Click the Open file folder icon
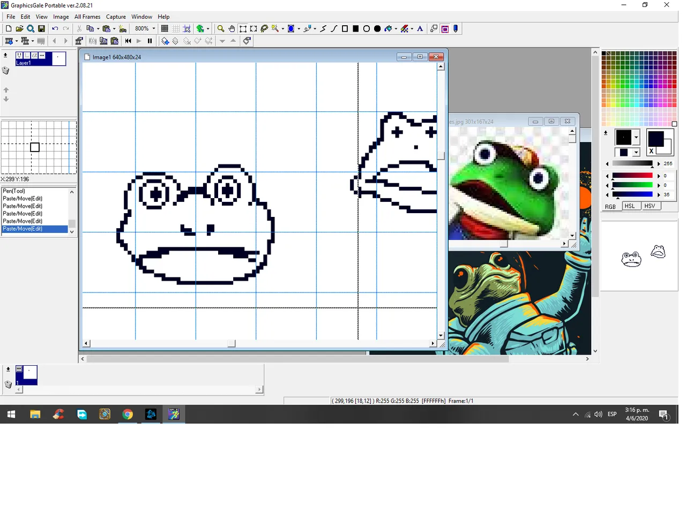 click(x=19, y=29)
